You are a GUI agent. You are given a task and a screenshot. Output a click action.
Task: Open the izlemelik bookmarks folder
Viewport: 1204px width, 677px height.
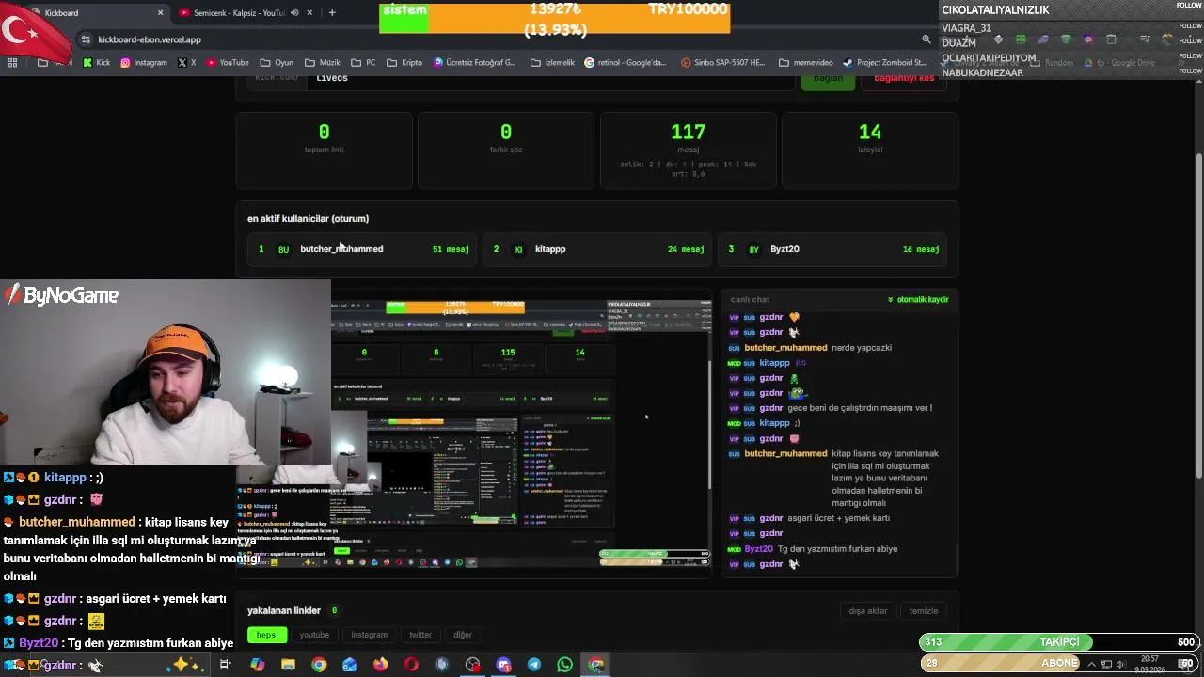click(x=552, y=63)
